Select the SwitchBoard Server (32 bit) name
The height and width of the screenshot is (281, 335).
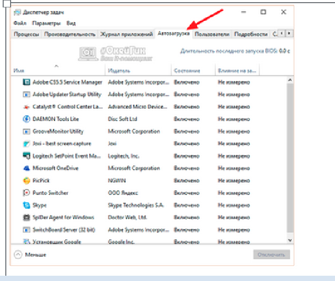(64, 230)
